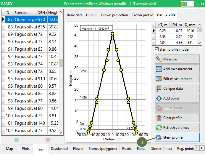Click the red cancel icon below the tree list
The height and width of the screenshot is (154, 205).
pos(48,139)
